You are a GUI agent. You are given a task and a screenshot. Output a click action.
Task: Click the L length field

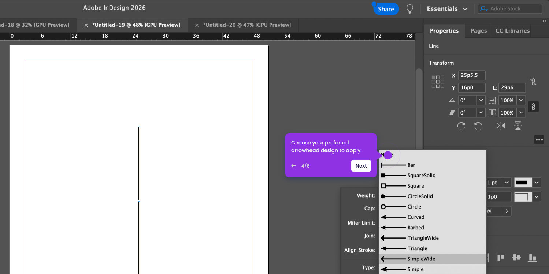[512, 88]
